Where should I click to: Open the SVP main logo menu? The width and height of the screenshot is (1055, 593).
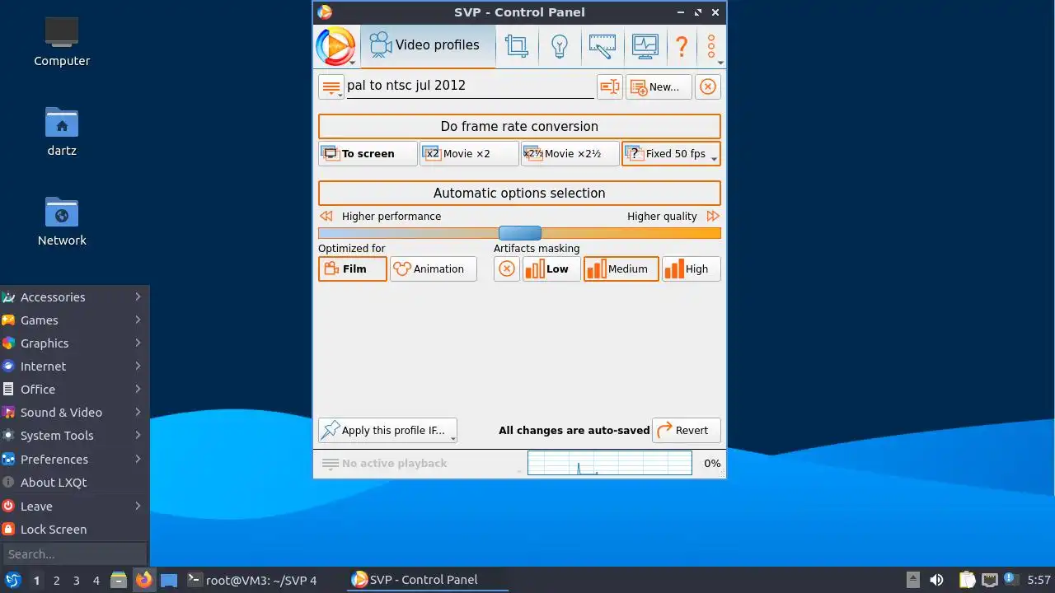point(335,46)
